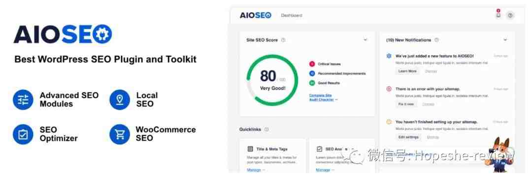The height and width of the screenshot is (180, 532).
Task: Collapse the Site SEO Score panel chevron
Action: click(x=366, y=40)
